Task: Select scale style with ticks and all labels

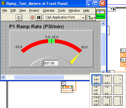Action: coord(97,79)
